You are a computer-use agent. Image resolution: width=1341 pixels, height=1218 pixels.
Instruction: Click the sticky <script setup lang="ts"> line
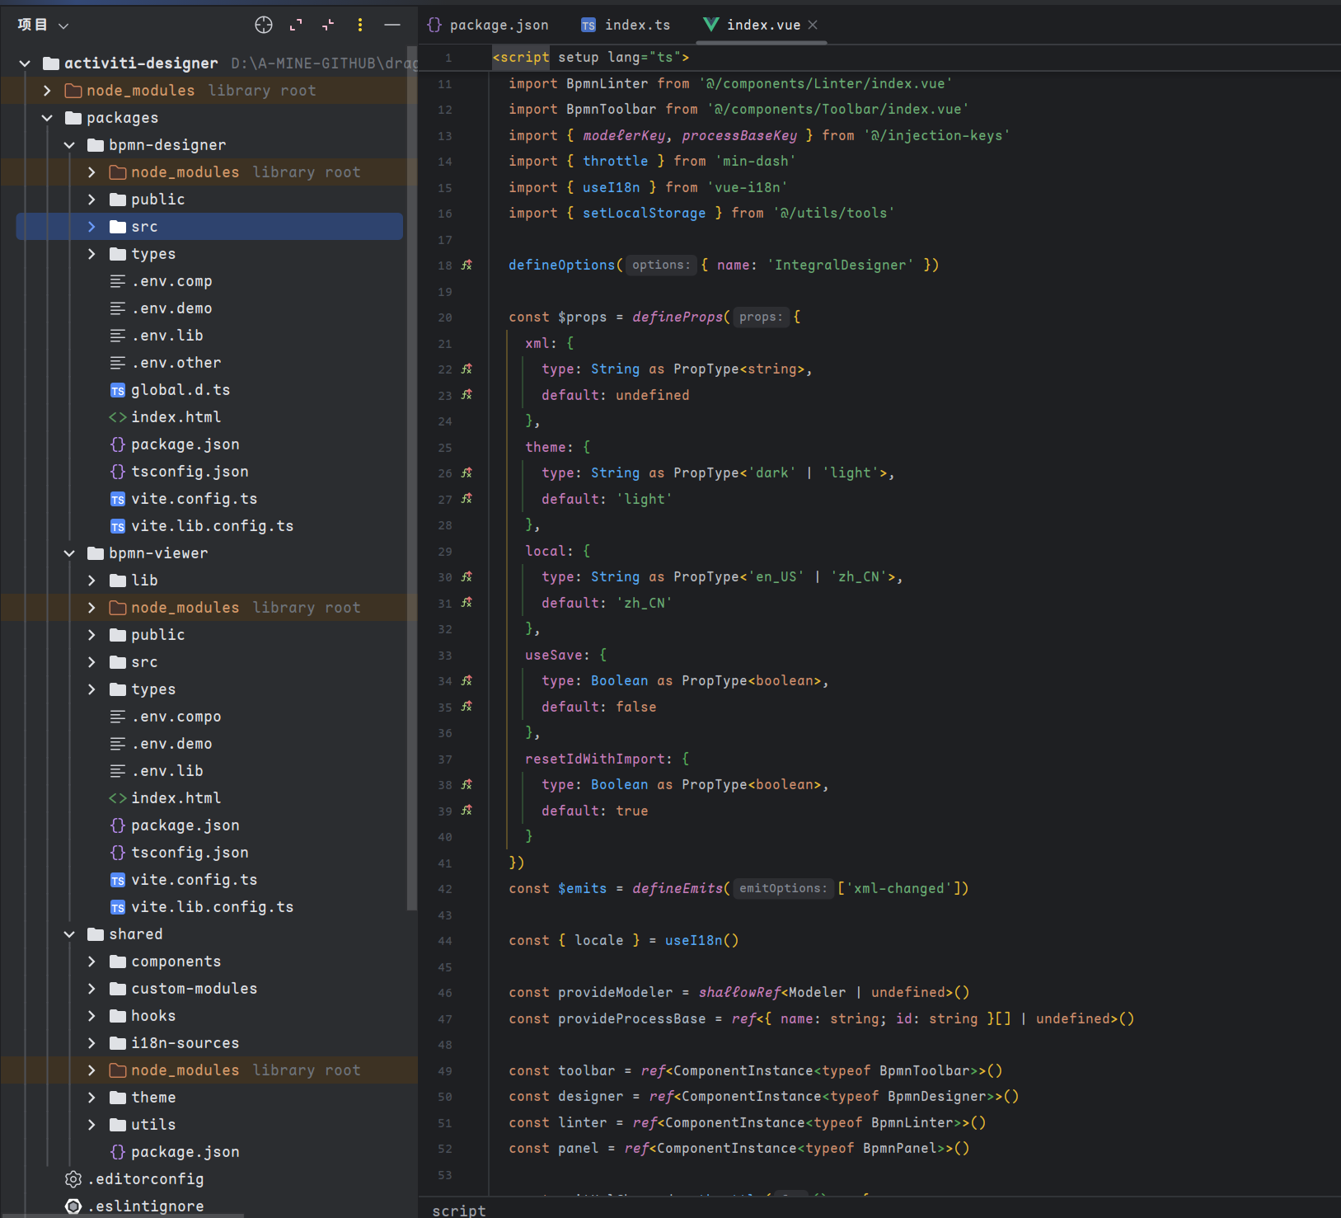coord(590,57)
